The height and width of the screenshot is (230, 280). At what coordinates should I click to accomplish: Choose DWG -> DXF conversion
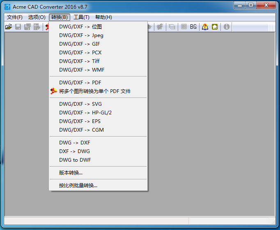point(75,143)
